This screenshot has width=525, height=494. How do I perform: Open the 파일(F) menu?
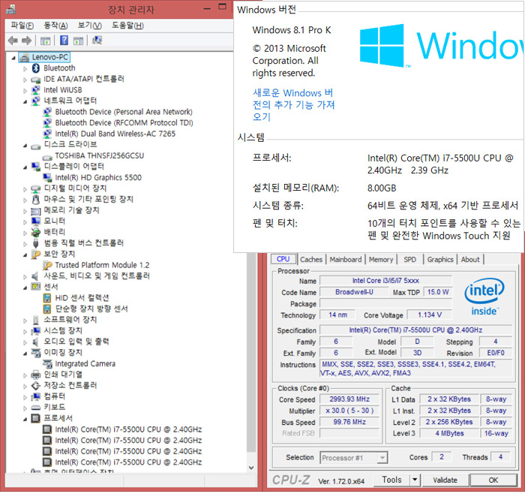click(x=22, y=26)
